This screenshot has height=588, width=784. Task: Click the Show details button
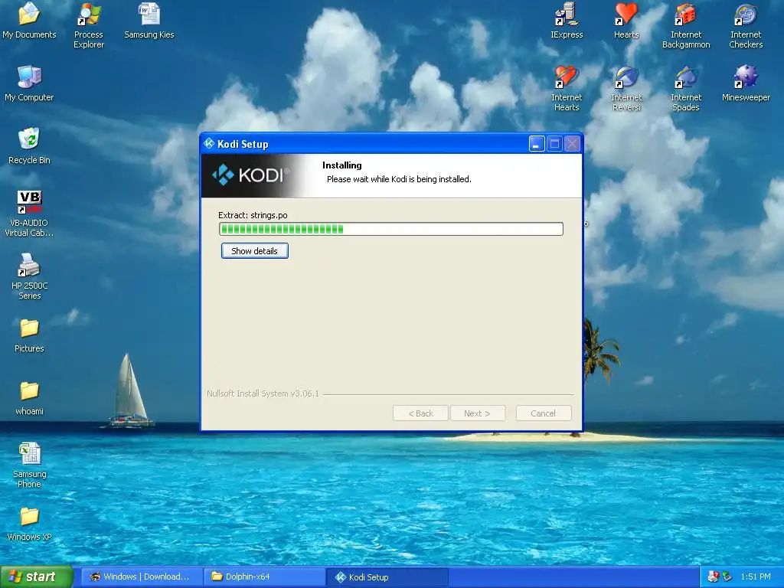[x=254, y=251]
